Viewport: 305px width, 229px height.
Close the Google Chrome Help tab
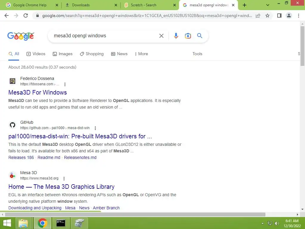click(x=57, y=5)
